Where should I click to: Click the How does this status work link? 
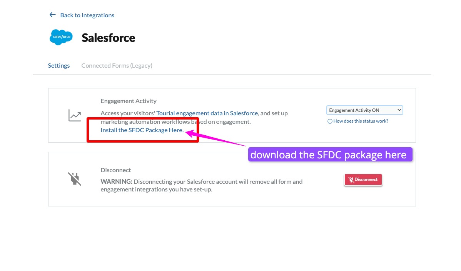point(361,121)
